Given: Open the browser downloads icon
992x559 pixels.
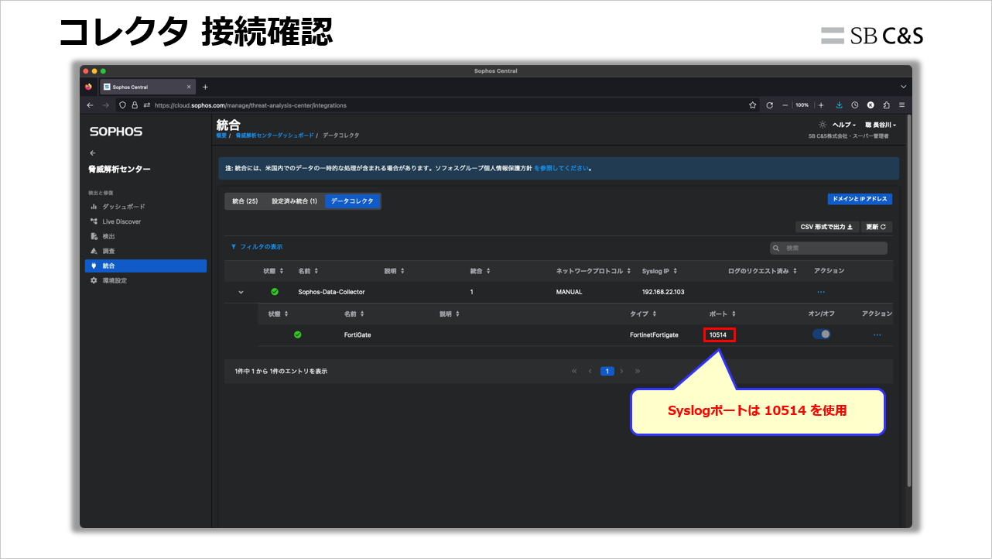Looking at the screenshot, I should click(840, 105).
